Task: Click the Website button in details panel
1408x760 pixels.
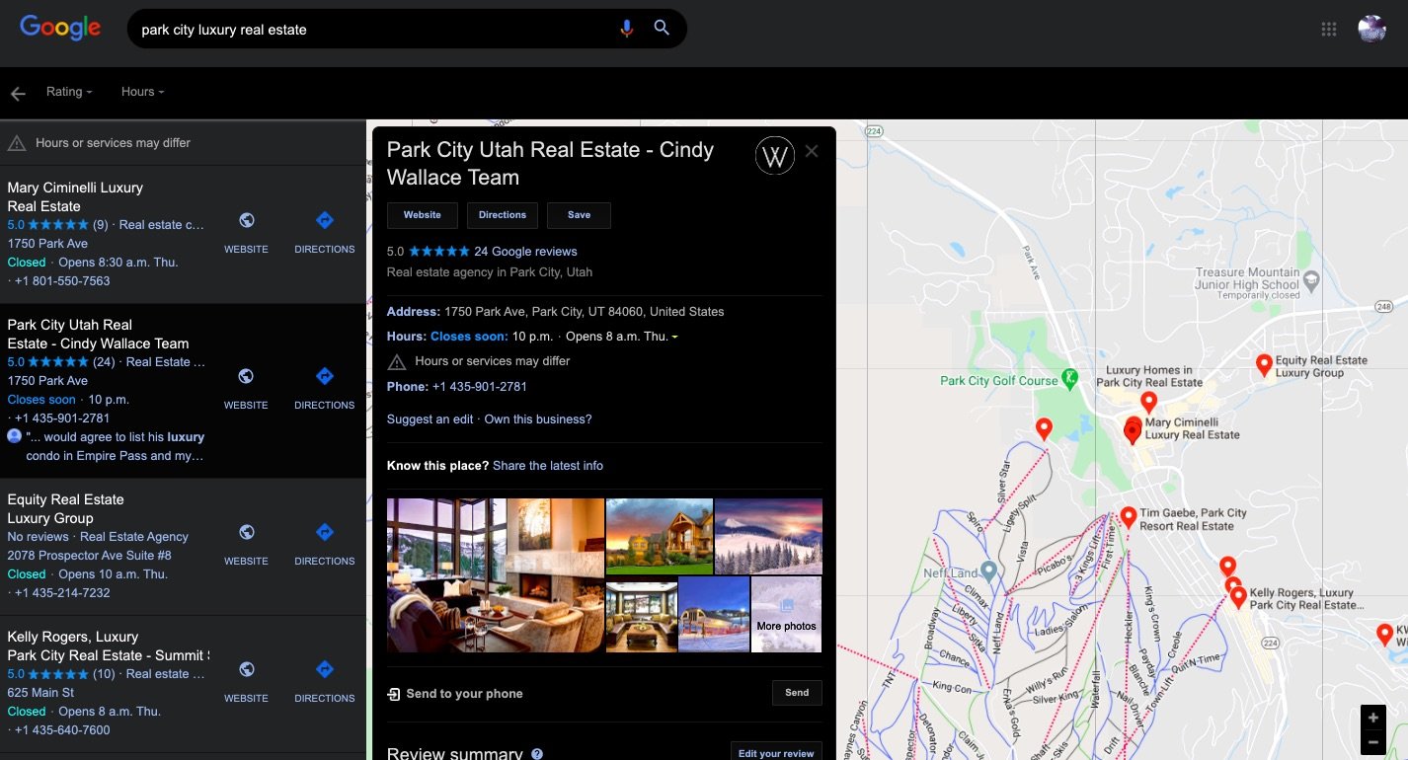Action: point(422,215)
